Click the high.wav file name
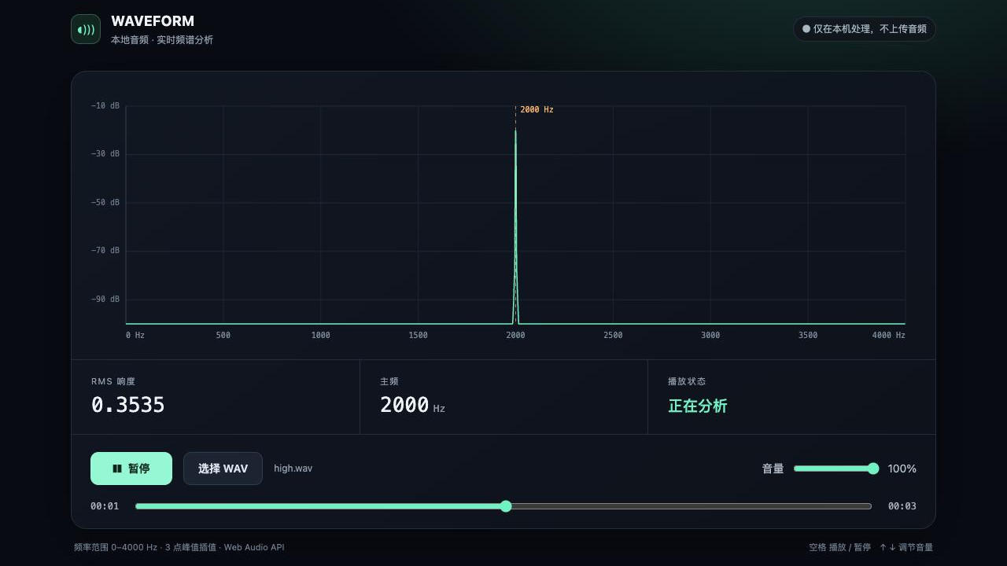Image resolution: width=1007 pixels, height=566 pixels. 293,469
